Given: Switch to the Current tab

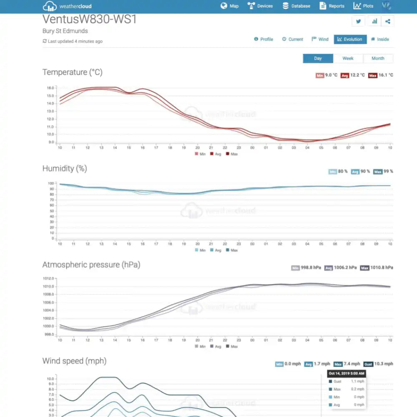Looking at the screenshot, I should pyautogui.click(x=292, y=39).
